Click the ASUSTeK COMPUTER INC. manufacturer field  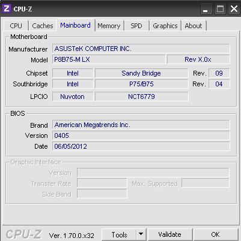coord(141,49)
